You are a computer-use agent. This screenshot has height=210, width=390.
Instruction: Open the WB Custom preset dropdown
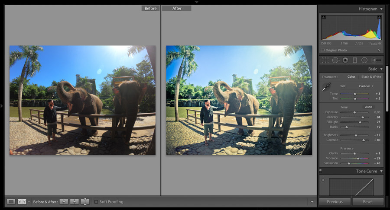(x=366, y=86)
